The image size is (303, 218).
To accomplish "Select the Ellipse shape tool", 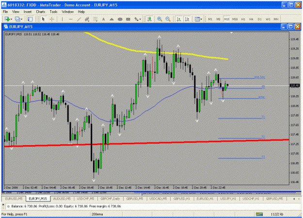I will (x=120, y=19).
